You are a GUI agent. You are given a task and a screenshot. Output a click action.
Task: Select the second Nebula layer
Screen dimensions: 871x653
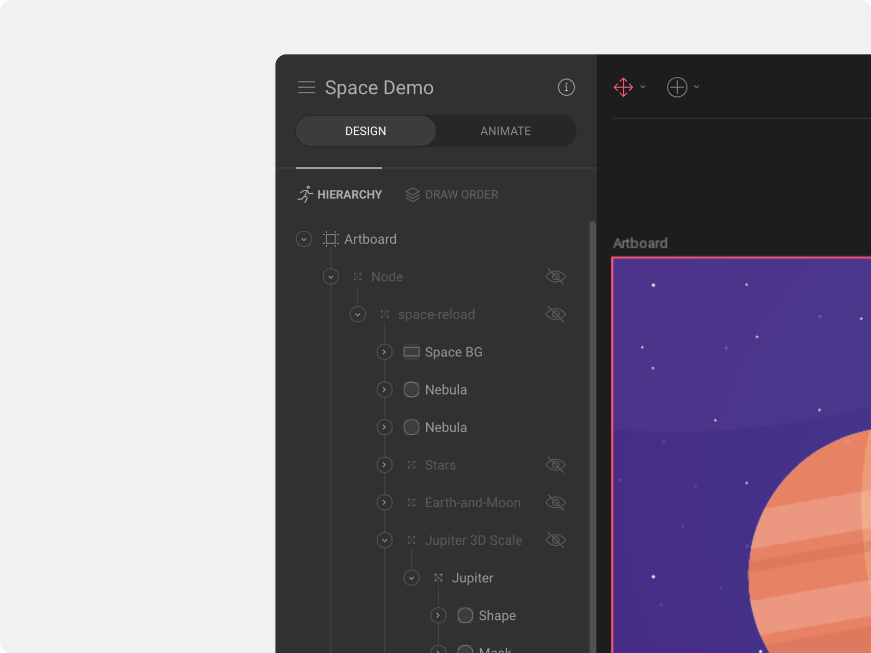[446, 427]
